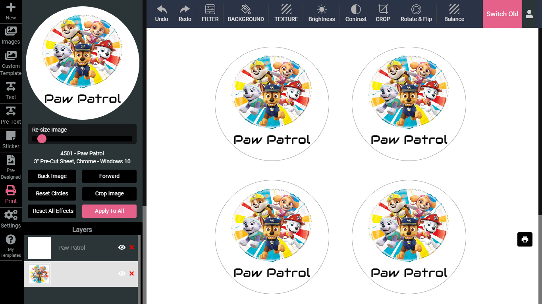Adjust image with Brightness tool

(x=322, y=13)
